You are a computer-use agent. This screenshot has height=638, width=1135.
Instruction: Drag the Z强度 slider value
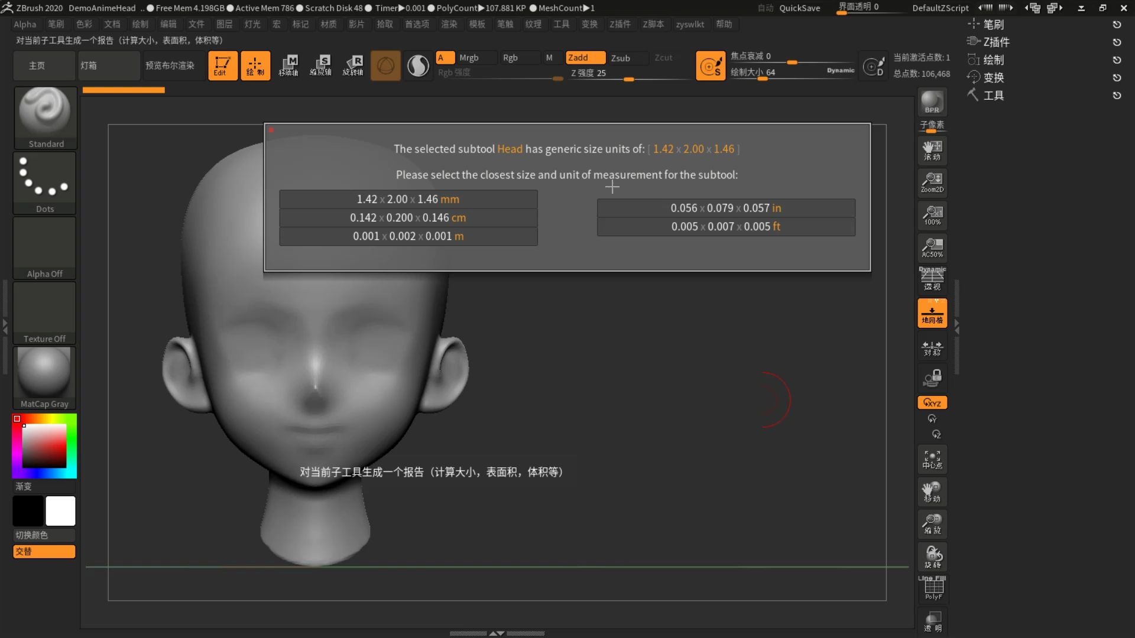click(630, 80)
